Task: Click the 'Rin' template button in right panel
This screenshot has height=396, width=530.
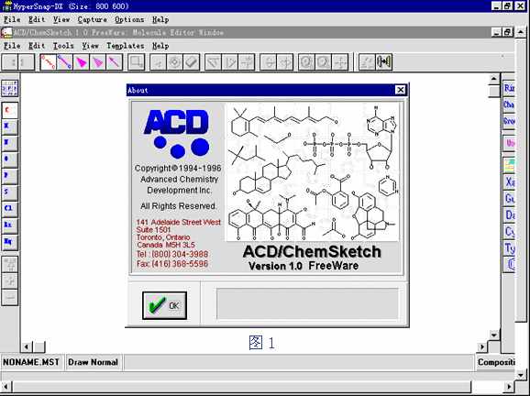Action: 509,88
